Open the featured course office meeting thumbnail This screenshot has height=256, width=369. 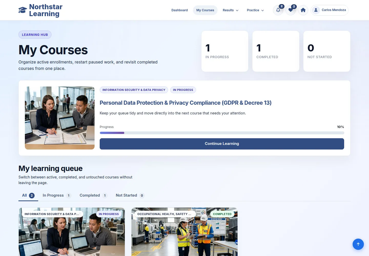[x=60, y=118]
